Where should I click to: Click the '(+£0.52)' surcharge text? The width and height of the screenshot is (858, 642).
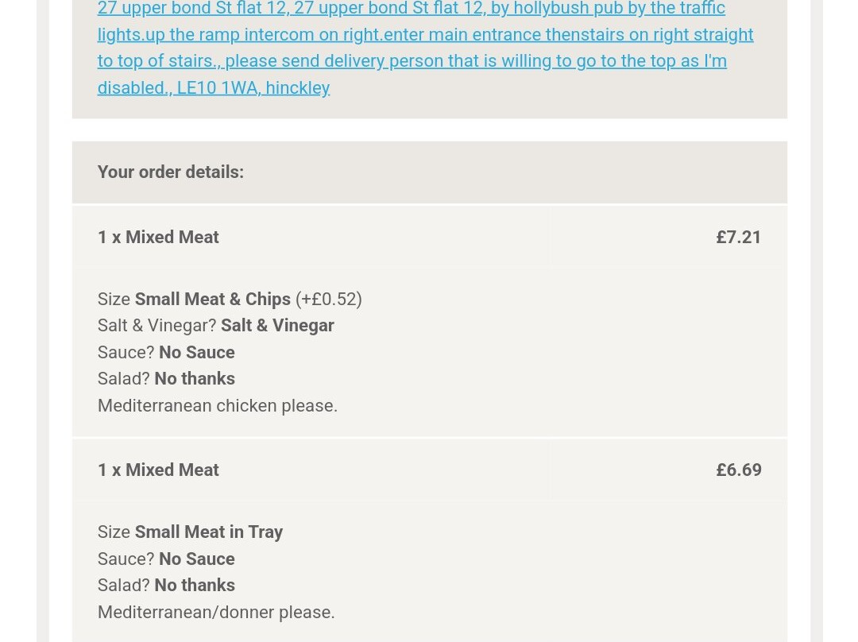click(x=329, y=300)
